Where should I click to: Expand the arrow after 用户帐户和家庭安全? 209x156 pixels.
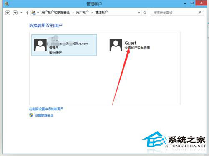click(73, 12)
